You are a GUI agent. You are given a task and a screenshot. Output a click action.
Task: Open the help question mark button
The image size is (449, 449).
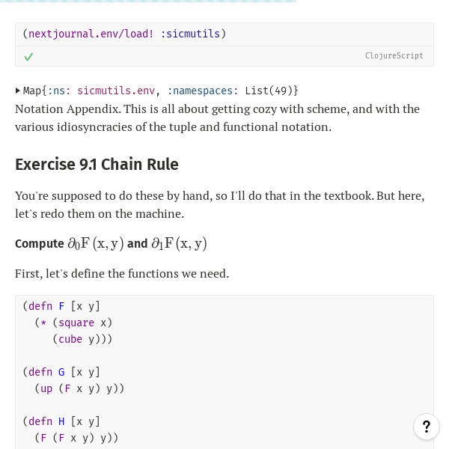pyautogui.click(x=427, y=427)
